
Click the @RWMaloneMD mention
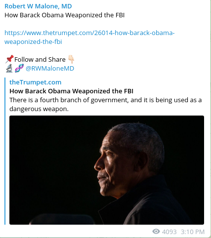[x=50, y=68]
